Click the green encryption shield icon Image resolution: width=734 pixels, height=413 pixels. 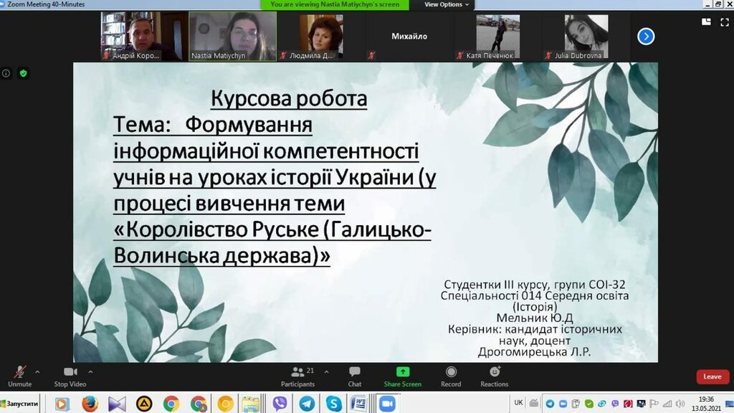(23, 73)
